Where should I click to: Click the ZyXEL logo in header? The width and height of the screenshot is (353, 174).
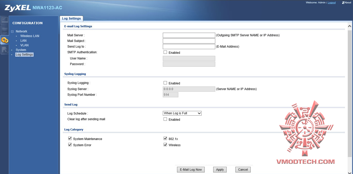click(18, 8)
